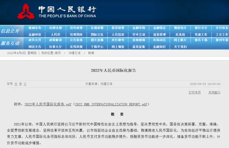Click the 信息公开 section header
229x148 pixels.
tap(10, 31)
